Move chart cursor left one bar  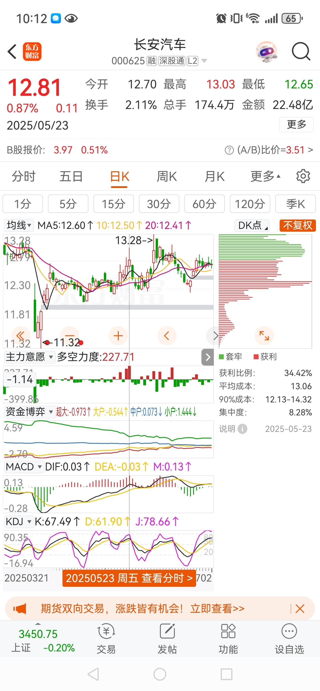(167, 336)
